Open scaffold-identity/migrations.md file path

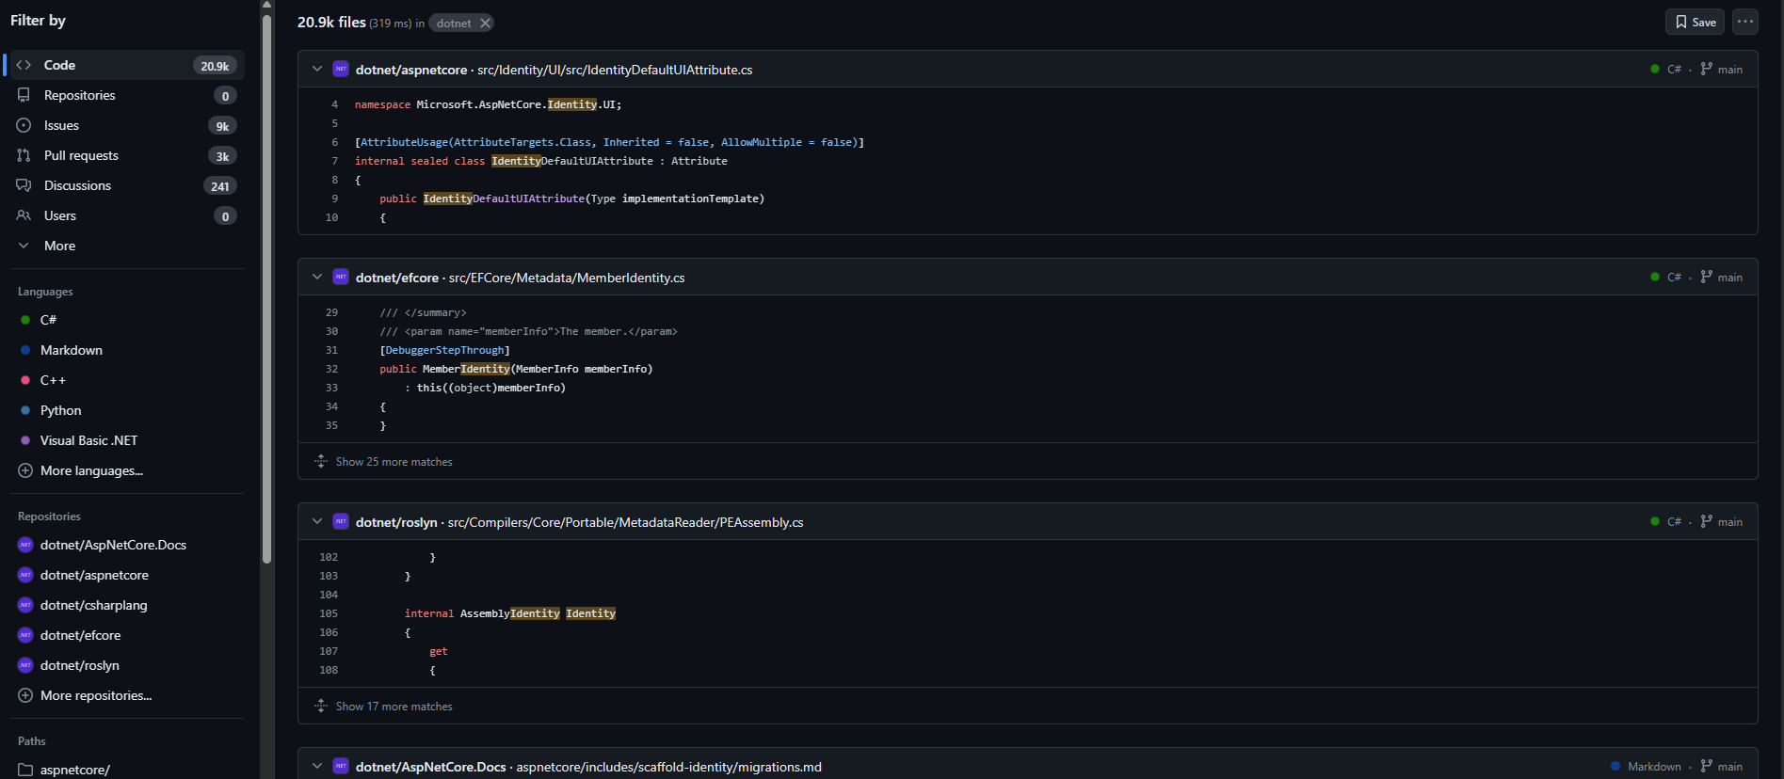click(x=668, y=767)
